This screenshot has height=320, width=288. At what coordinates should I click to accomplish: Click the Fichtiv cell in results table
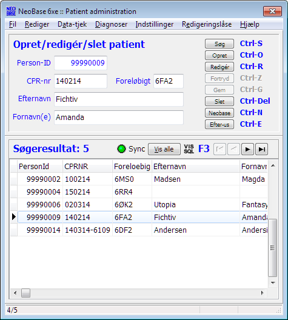pos(196,217)
